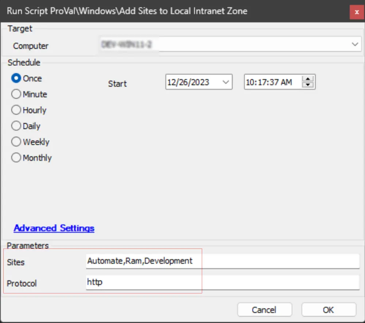Screen dimensions: 365x323
Task: Open the Advanced Settings link
Action: (x=54, y=228)
